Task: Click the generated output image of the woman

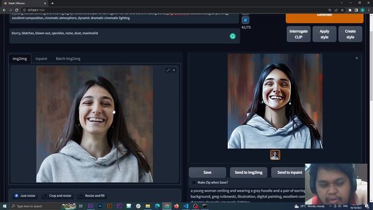Action: click(x=275, y=101)
